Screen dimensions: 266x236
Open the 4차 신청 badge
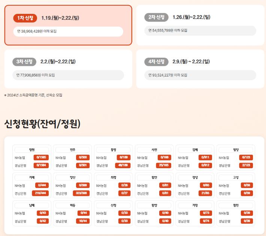click(x=156, y=61)
